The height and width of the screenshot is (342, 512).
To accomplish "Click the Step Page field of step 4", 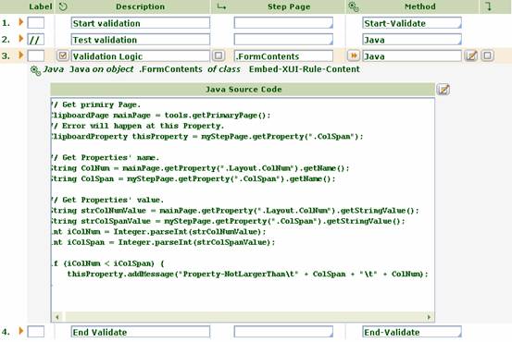I will (x=283, y=332).
